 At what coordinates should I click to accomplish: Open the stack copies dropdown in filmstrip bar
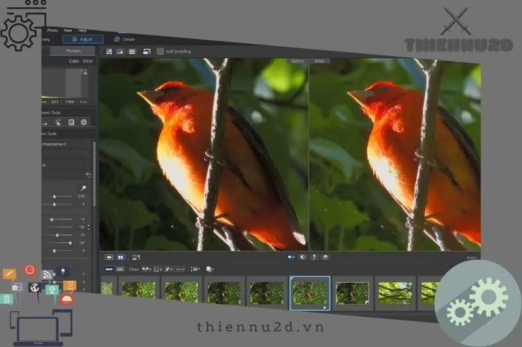209,270
